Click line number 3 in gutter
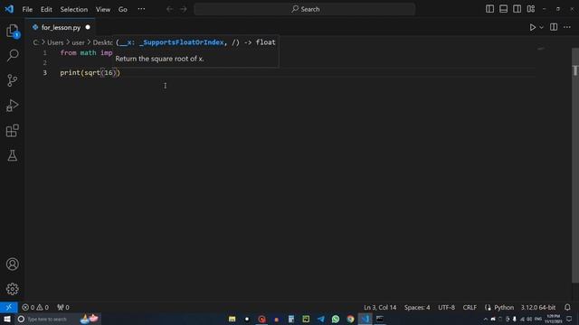Viewport: 579px width, 325px height. click(x=45, y=72)
